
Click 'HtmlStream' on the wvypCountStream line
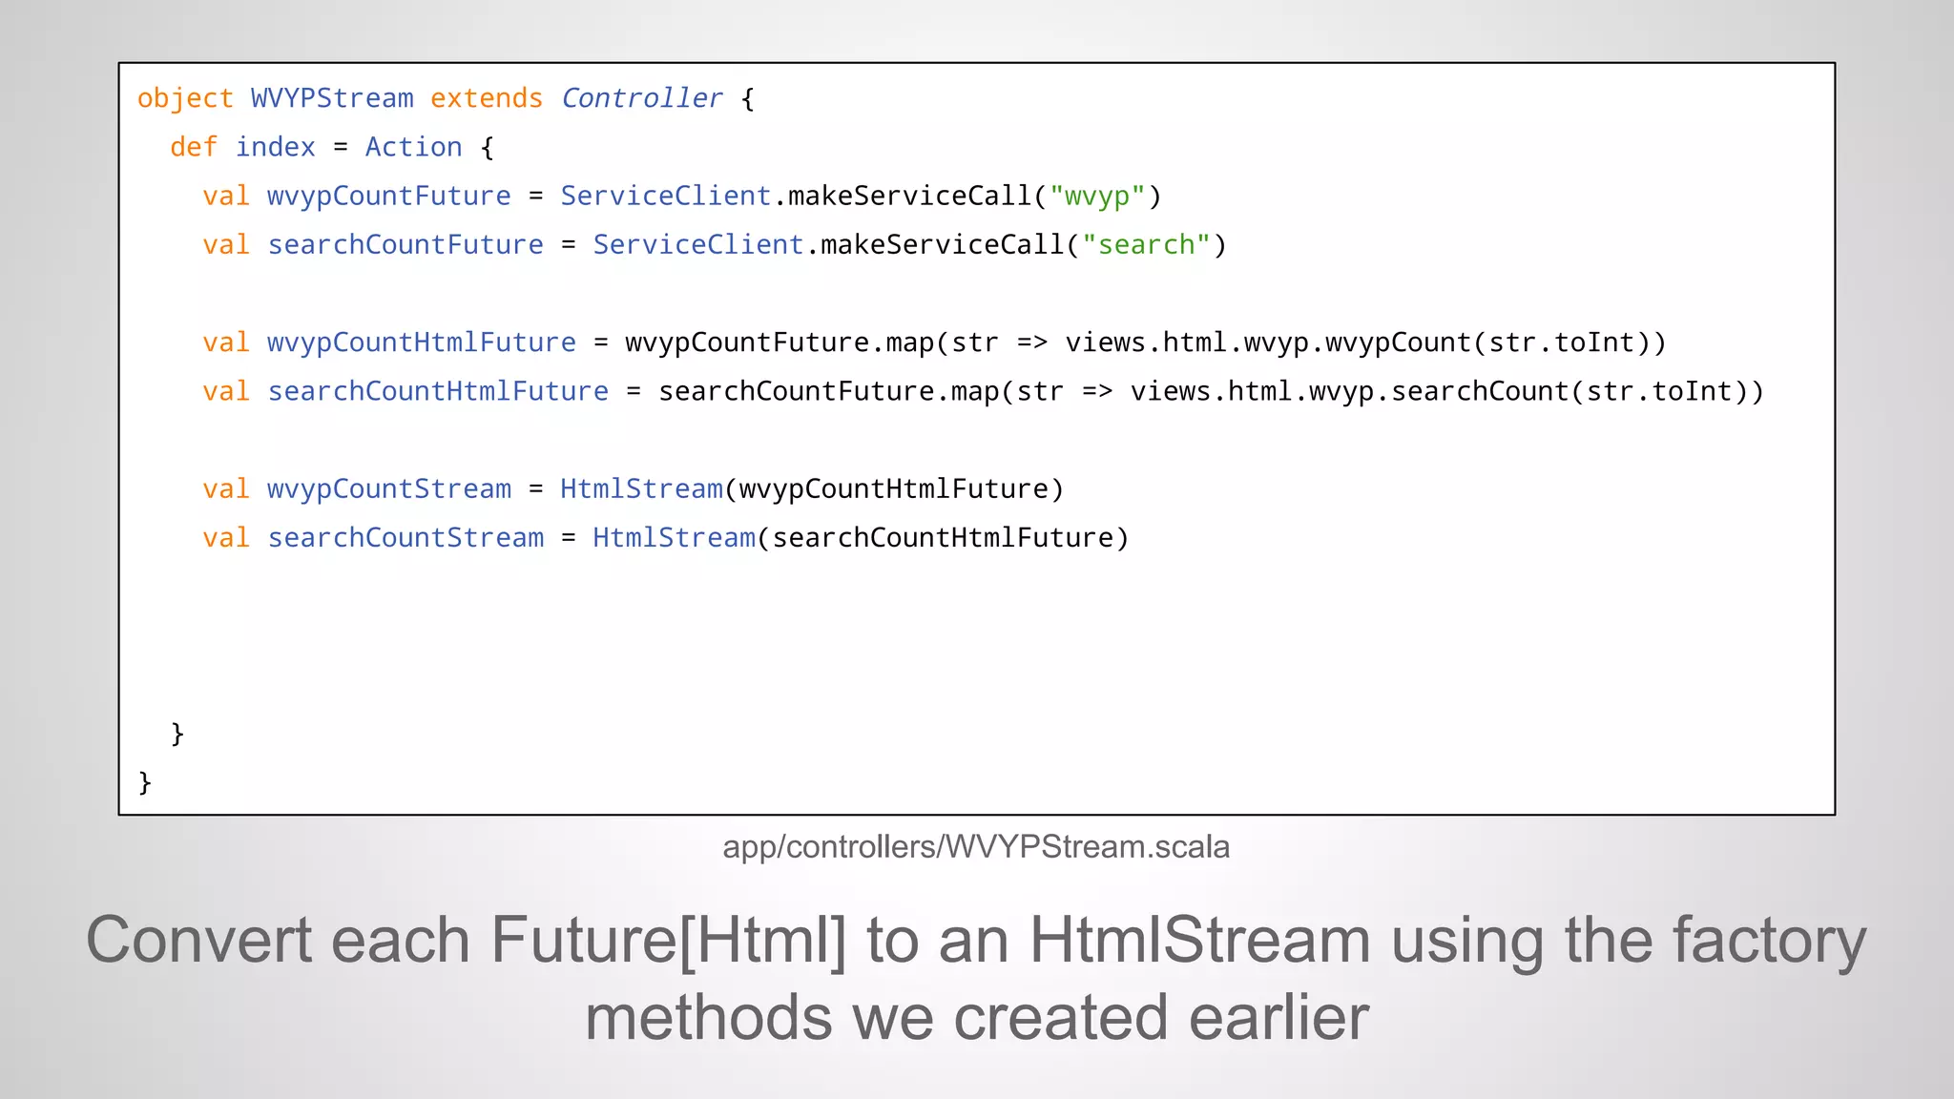point(641,489)
